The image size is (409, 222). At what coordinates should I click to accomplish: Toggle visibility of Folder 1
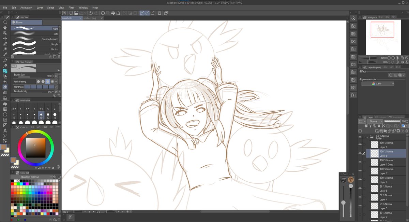[x=360, y=137]
